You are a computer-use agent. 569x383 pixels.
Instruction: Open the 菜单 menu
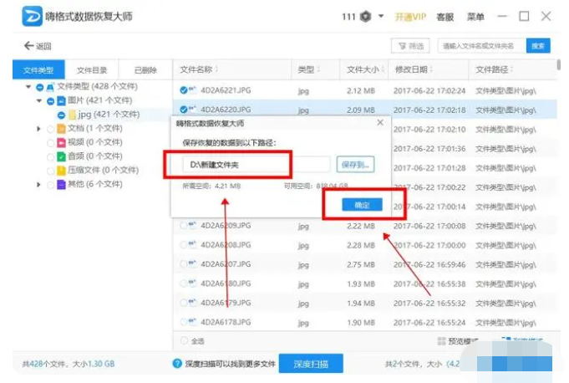point(475,17)
